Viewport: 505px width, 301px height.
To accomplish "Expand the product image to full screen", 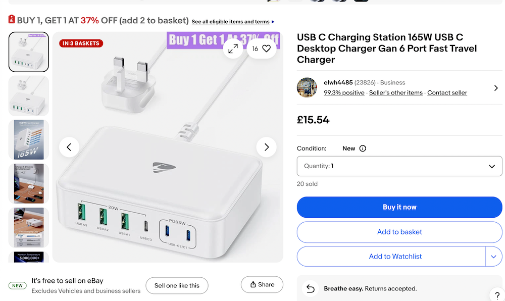I will point(233,48).
